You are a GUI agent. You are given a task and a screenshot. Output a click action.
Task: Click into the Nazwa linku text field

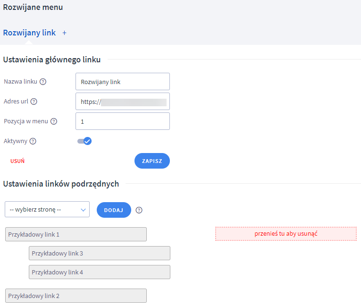[122, 82]
